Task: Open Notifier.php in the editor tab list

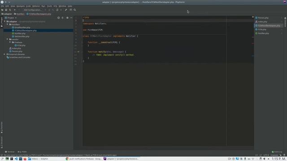Action: click(x=262, y=33)
